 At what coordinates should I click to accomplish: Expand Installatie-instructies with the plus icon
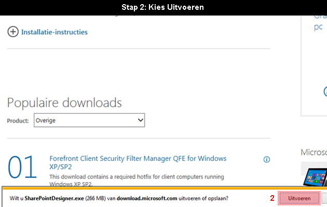click(x=13, y=32)
